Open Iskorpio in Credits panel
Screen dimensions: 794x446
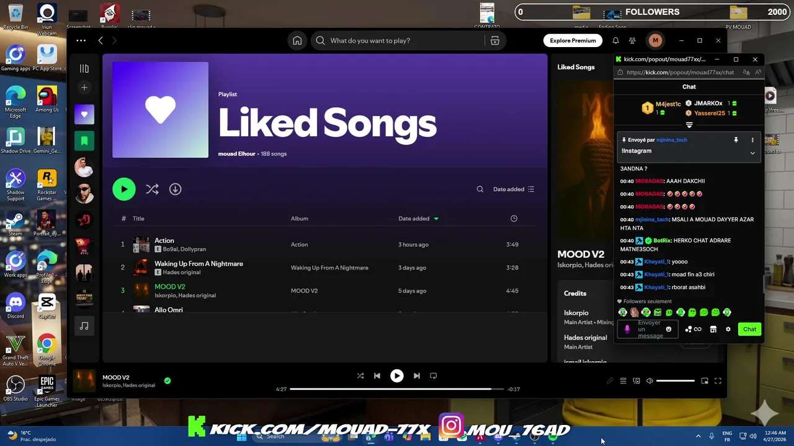point(576,313)
